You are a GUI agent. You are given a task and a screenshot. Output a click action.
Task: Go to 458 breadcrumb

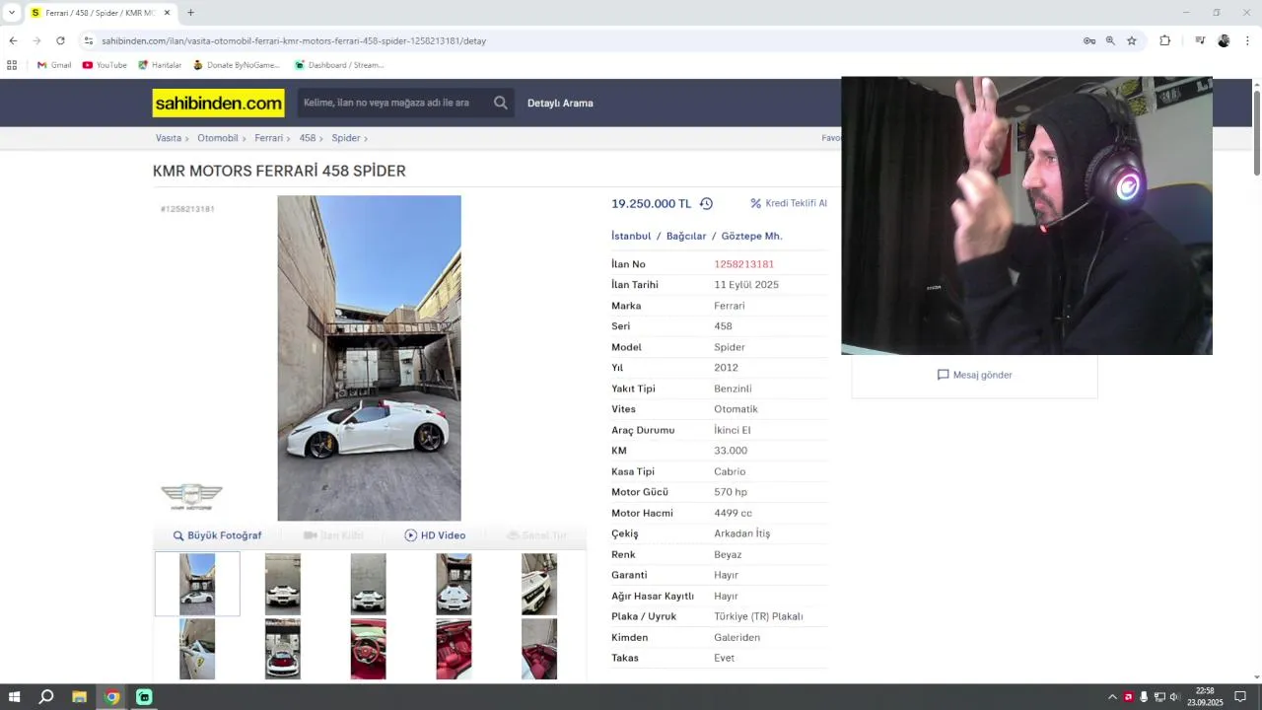308,138
